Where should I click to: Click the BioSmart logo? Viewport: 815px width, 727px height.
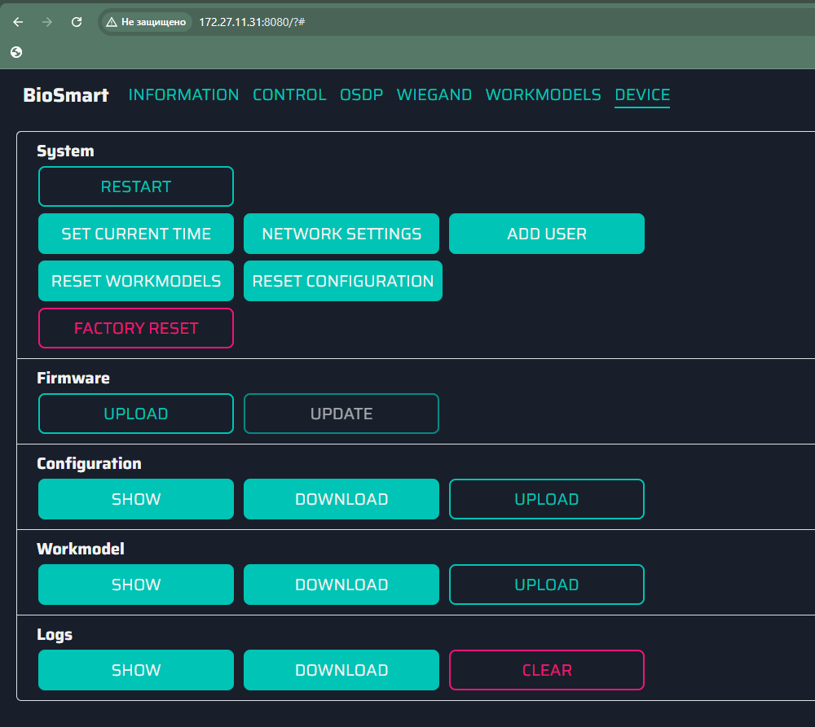[x=66, y=95]
